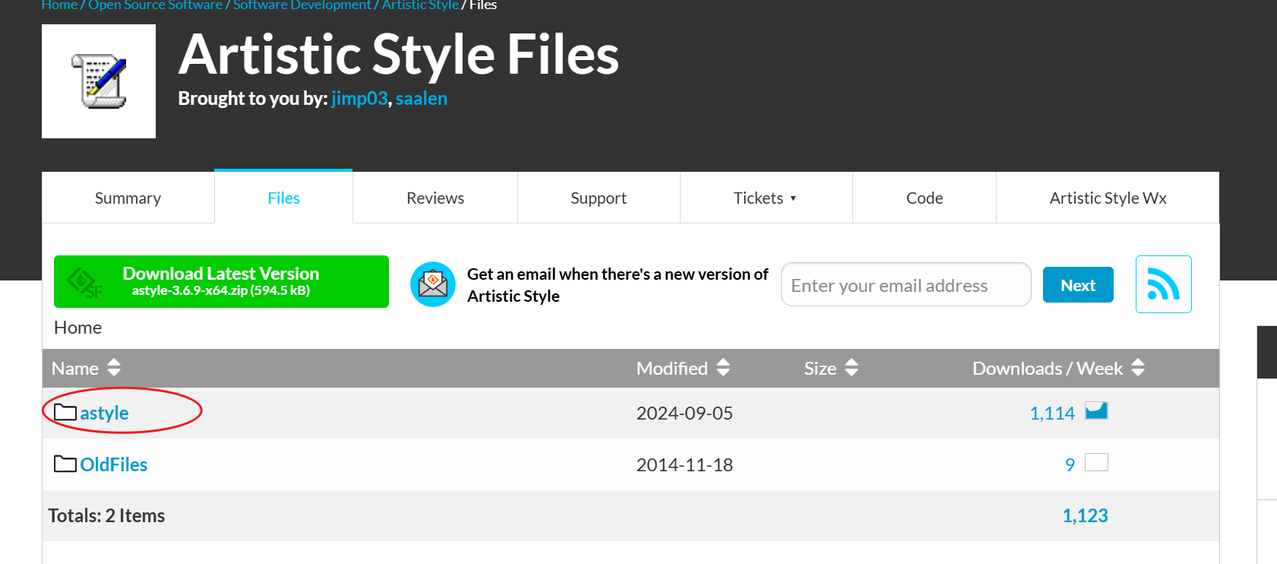This screenshot has height=564, width=1277.
Task: Click the 2024-09-05 modified date
Action: 684,413
